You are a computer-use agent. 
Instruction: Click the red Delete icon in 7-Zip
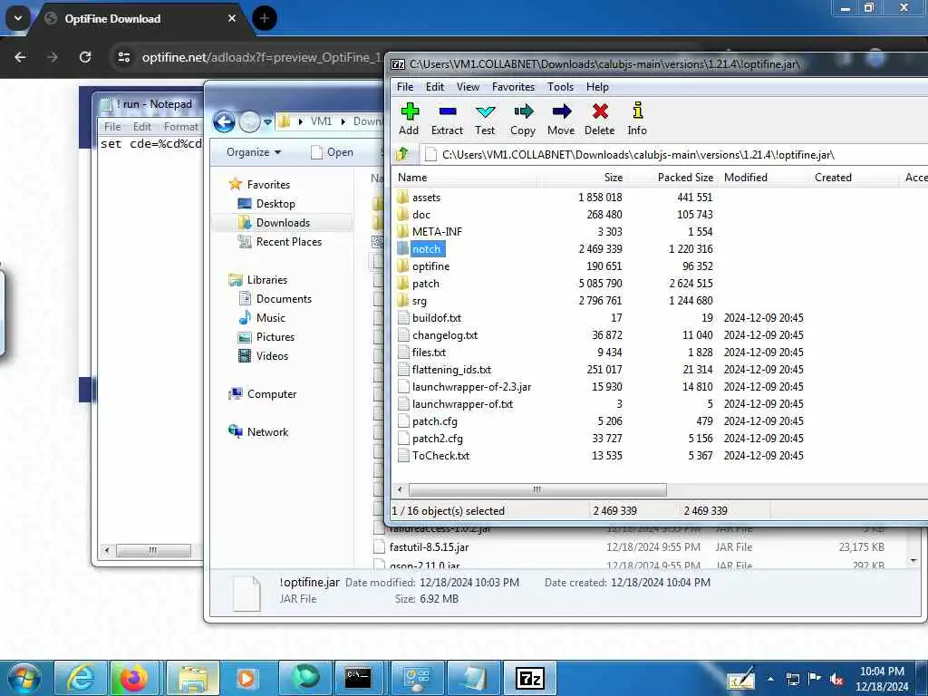click(x=600, y=119)
